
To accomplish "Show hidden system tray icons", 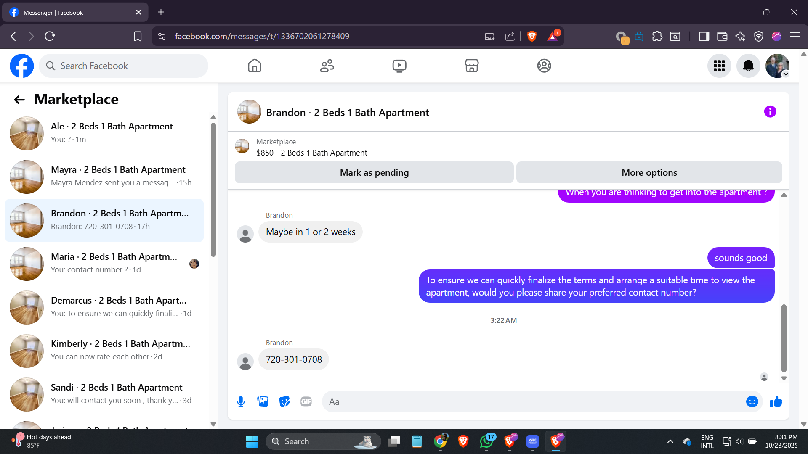I will coord(670,441).
